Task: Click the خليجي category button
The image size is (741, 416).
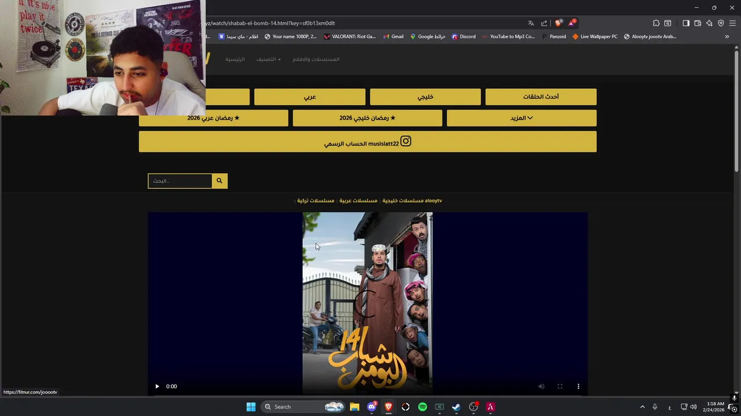Action: tap(425, 96)
